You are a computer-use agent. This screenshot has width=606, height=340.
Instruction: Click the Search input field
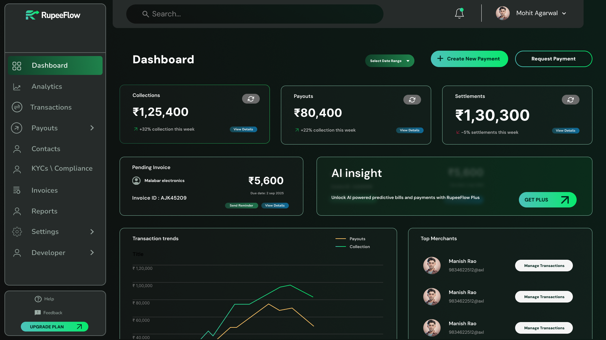pos(254,14)
